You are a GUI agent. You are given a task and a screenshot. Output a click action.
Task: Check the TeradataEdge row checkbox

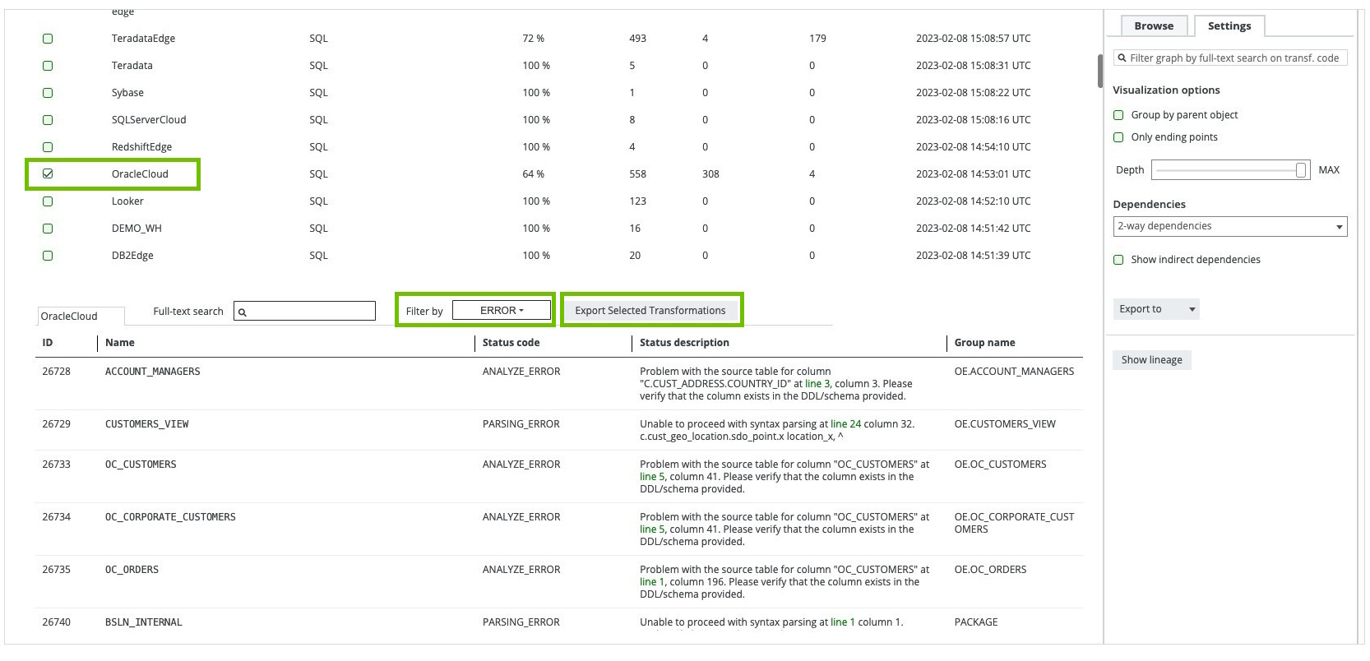48,39
